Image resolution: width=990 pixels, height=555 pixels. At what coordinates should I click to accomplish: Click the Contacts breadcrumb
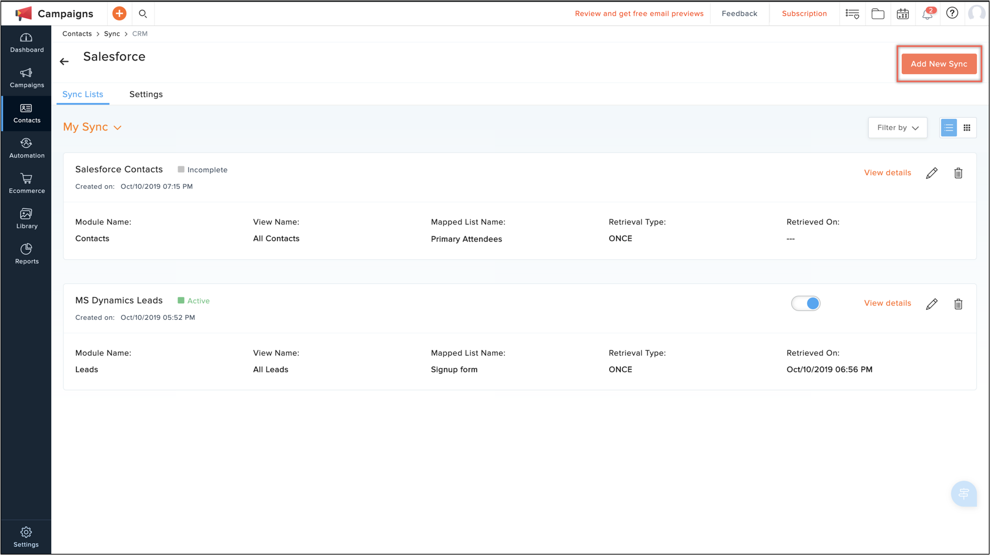point(77,34)
